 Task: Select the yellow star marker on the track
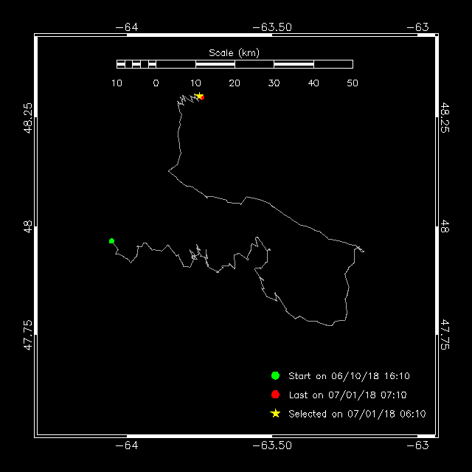coord(198,96)
